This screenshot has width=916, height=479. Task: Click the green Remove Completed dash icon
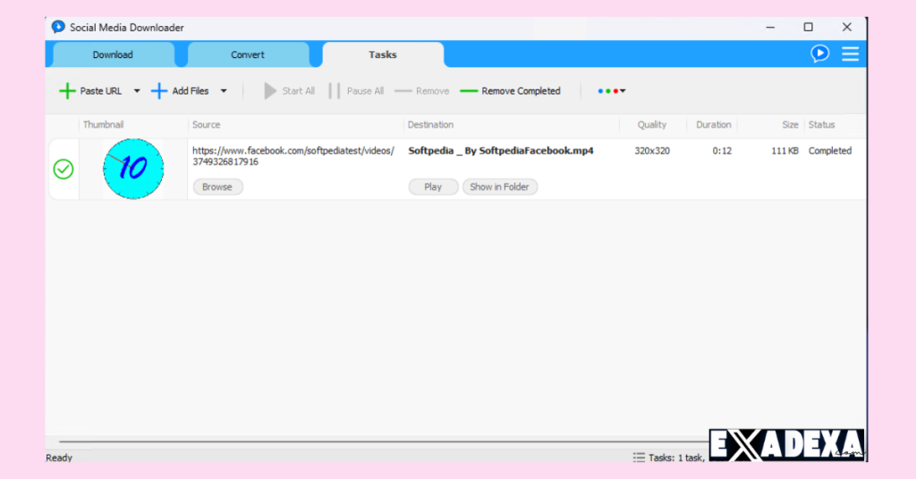469,91
